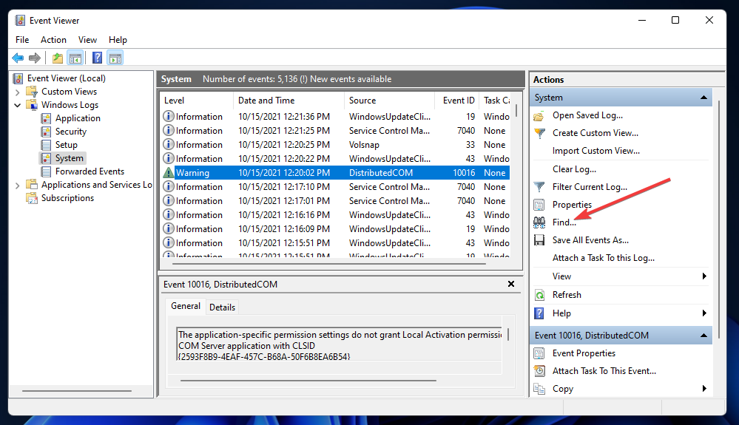Viewport: 739px width, 425px height.
Task: Open the Action menu
Action: click(53, 39)
